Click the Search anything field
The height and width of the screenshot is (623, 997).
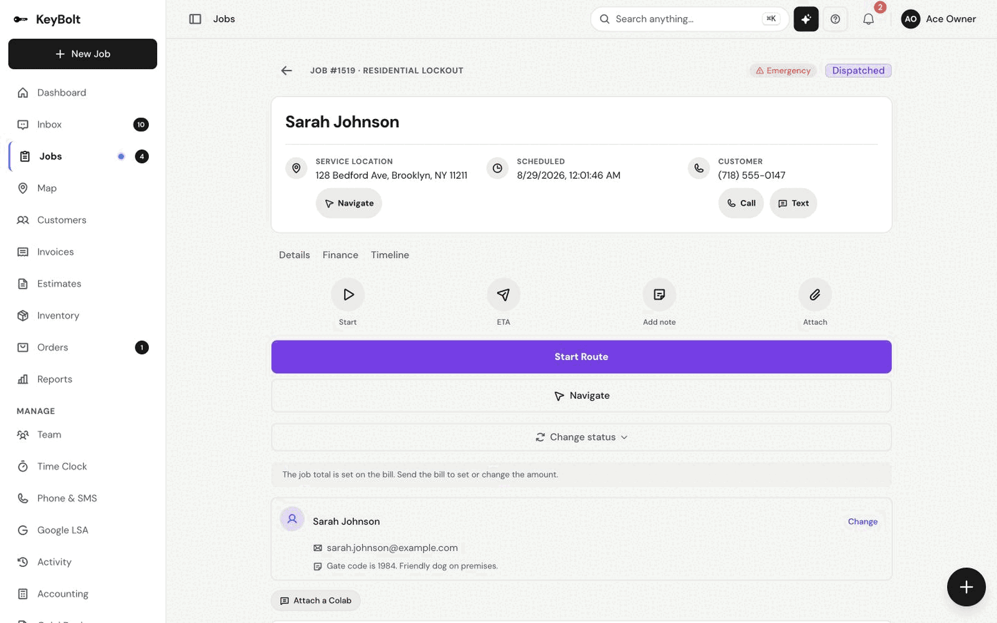coord(689,19)
